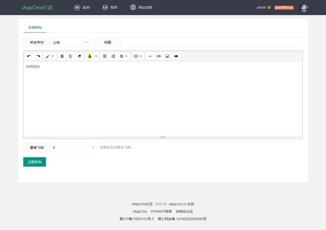
Task: Click the yellow V verified badge
Action: 269,7
